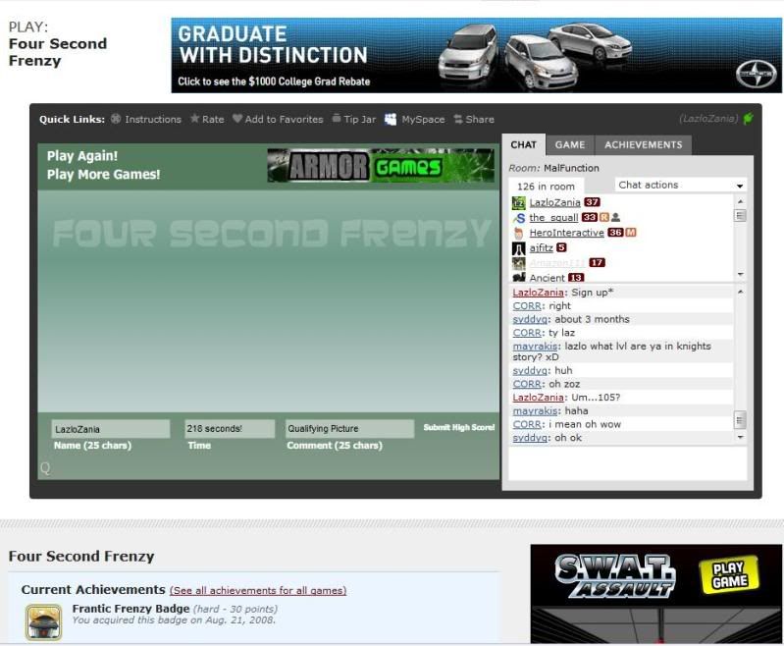
Task: Click LazloZania's avatar in user list
Action: pos(518,202)
